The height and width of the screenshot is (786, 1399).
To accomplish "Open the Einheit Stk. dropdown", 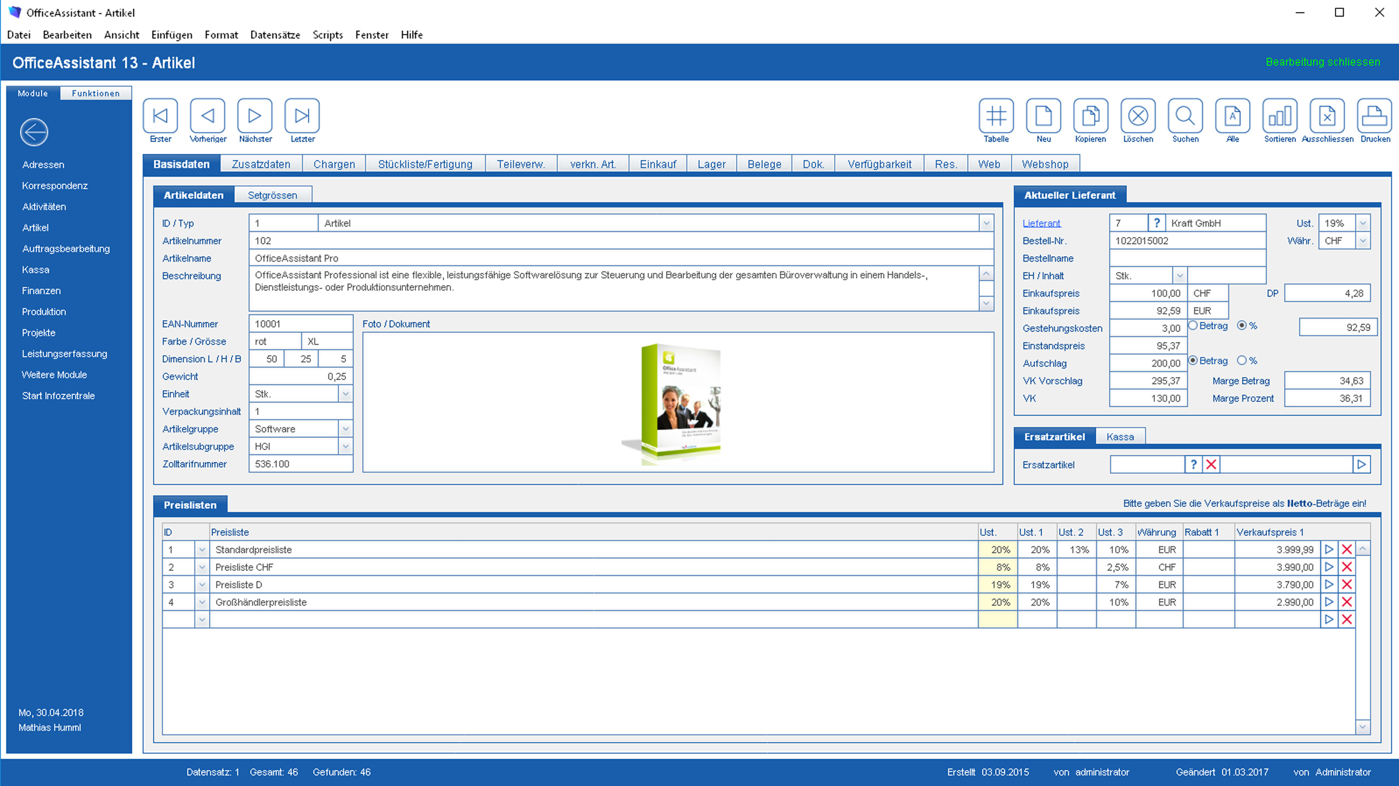I will pyautogui.click(x=345, y=394).
